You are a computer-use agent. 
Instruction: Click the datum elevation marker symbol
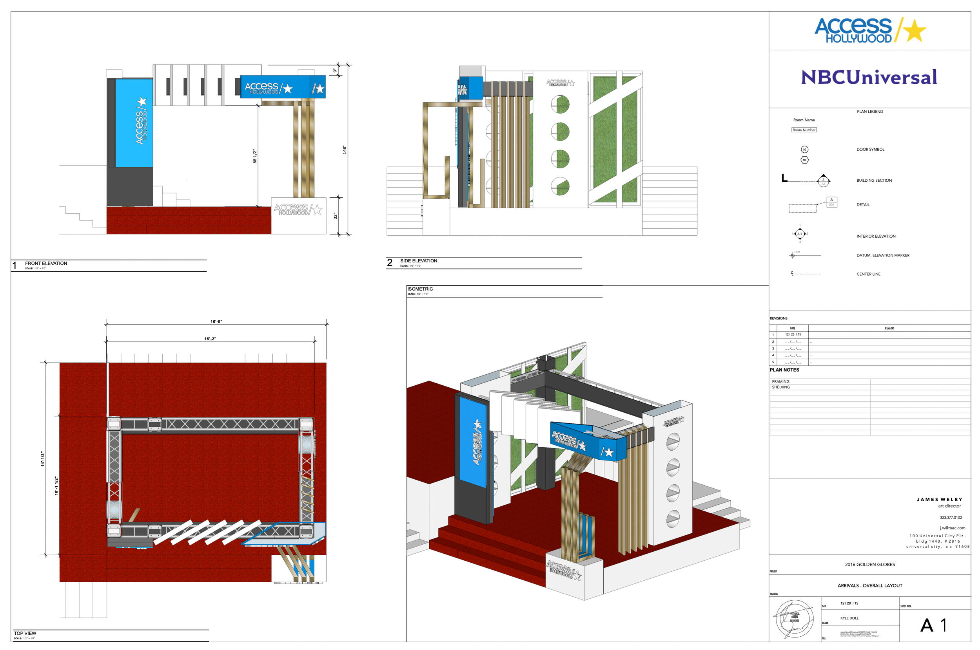click(x=804, y=255)
